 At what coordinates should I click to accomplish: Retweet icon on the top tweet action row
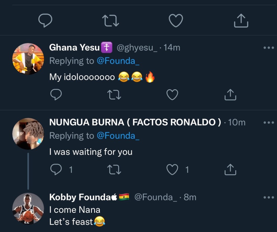pos(110,21)
